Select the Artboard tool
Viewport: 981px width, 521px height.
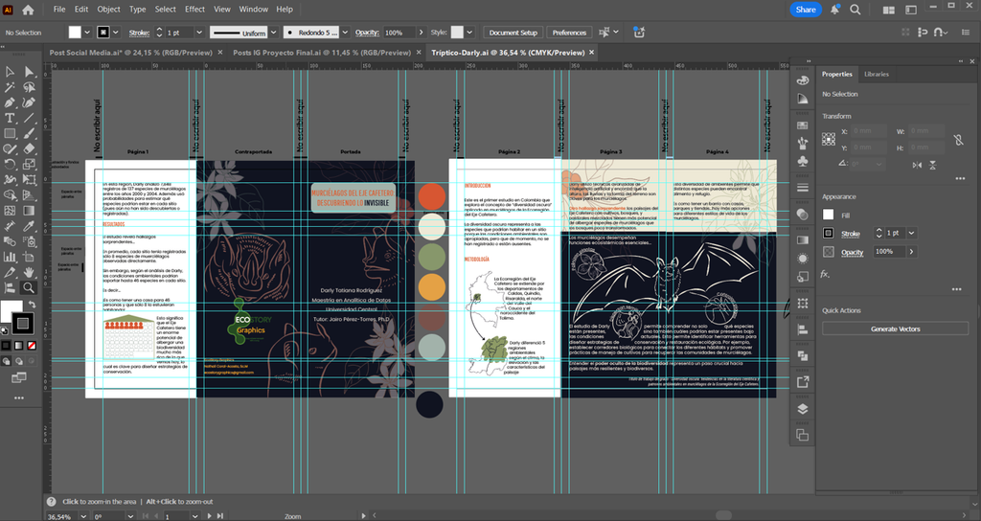pyautogui.click(x=29, y=257)
